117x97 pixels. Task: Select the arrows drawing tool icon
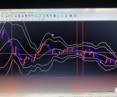coord(10,19)
